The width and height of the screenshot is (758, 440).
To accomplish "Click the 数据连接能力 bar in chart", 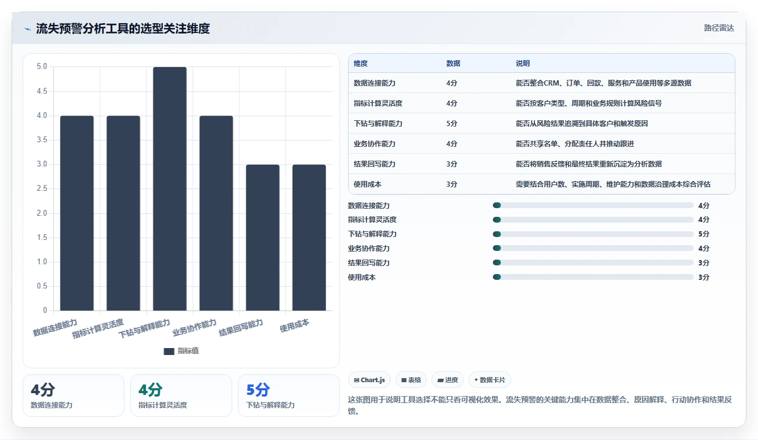I will point(77,213).
